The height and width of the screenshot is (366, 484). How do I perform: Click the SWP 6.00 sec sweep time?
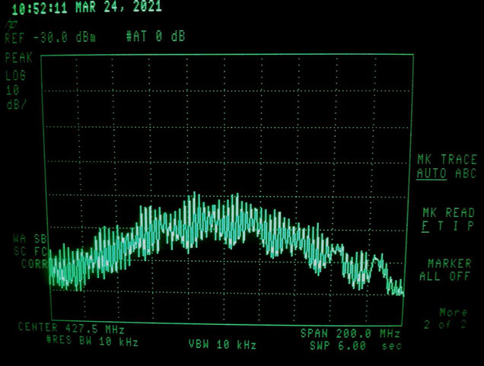click(x=355, y=345)
